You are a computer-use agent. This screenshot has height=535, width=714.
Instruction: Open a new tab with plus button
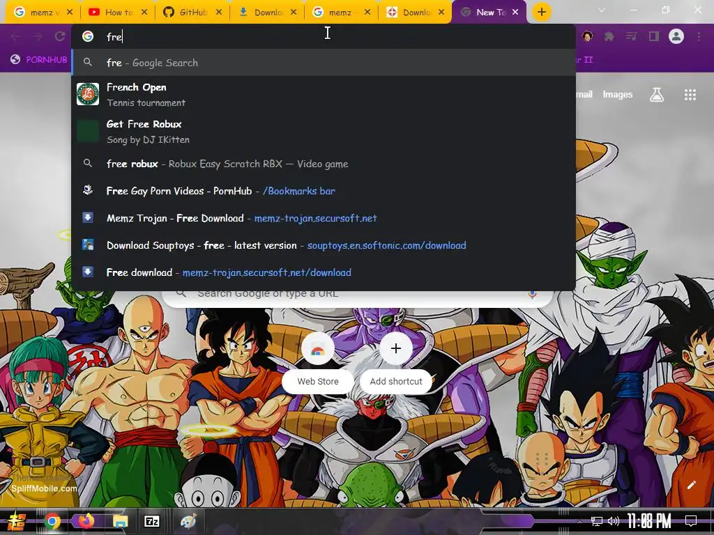(x=541, y=12)
